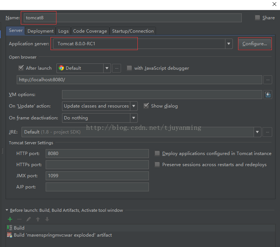Screen dimensions: 280x247
Task: Click the Configure... button
Action: [x=255, y=44]
